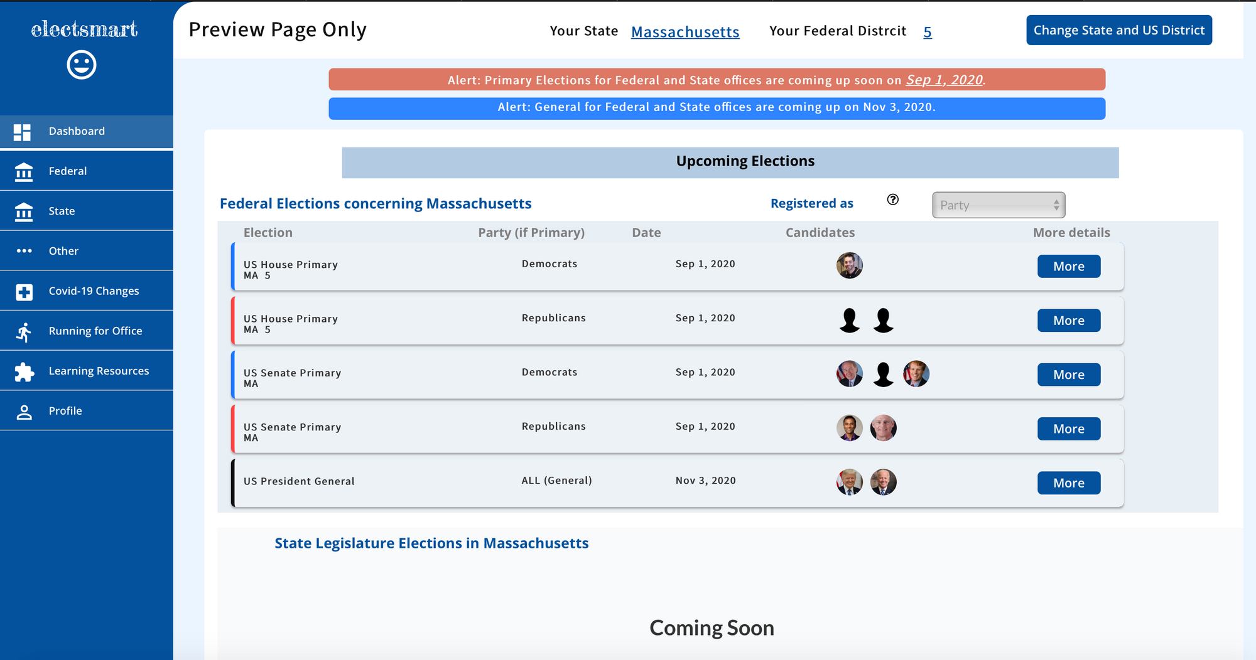This screenshot has width=1256, height=660.
Task: Open the Covid-19 Changes plus icon
Action: point(24,292)
